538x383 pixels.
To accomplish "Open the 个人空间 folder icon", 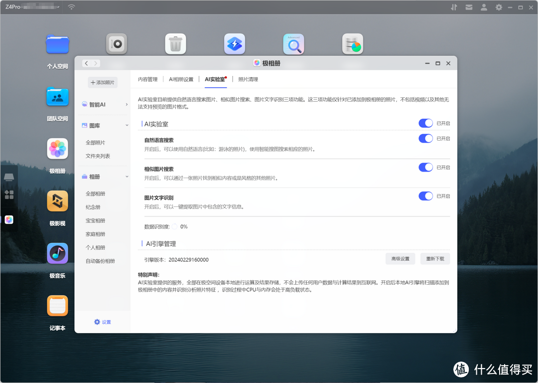I will tap(57, 44).
